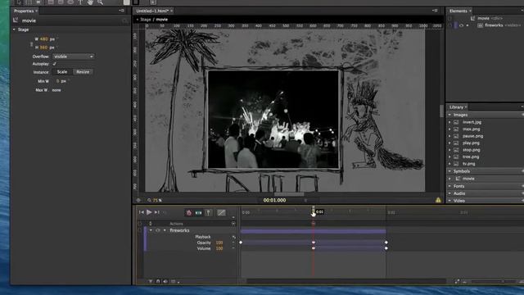Screen dimensions: 524x295
Task: Open the Properties panel options menu
Action: tap(122, 11)
